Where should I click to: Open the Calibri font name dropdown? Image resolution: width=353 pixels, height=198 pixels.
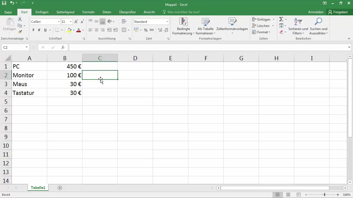59,22
